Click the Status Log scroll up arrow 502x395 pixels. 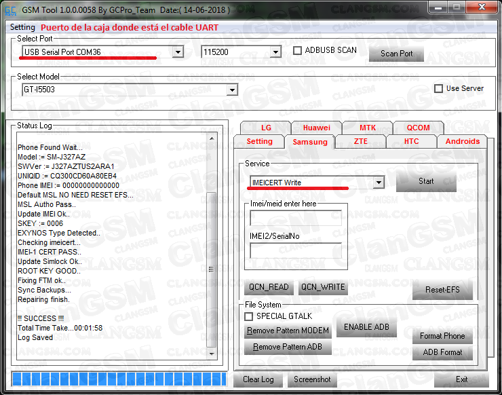point(212,138)
